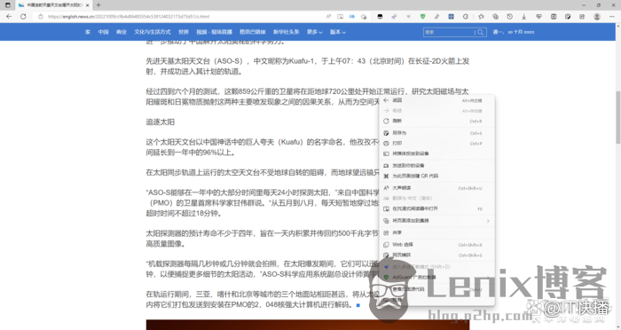The image size is (621, 330).
Task: Open AdGuard submenu in context menu
Action: point(436,278)
